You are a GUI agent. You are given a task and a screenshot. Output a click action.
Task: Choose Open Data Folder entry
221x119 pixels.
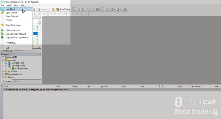pyautogui.click(x=17, y=25)
